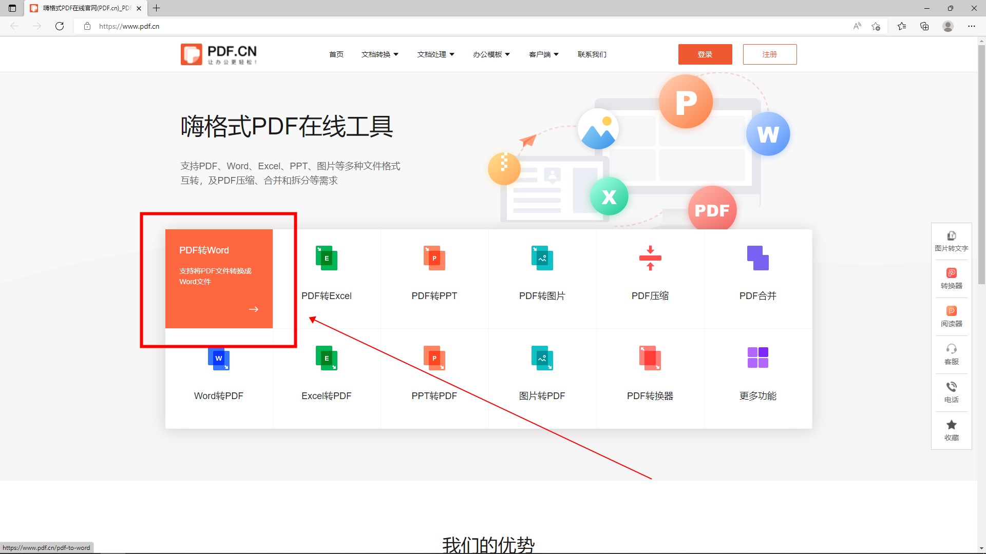Click the PDF.CN logo
The image size is (986, 554).
coord(219,54)
